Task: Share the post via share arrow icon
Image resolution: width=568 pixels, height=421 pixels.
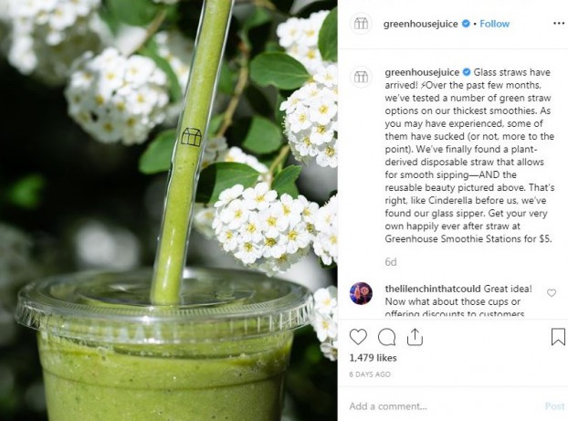Action: (x=415, y=337)
